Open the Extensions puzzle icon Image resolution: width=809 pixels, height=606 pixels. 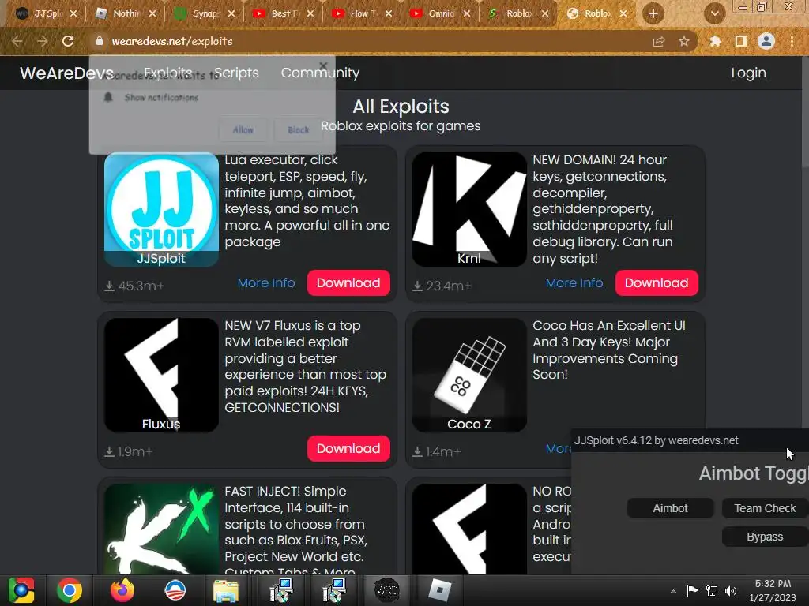(715, 41)
